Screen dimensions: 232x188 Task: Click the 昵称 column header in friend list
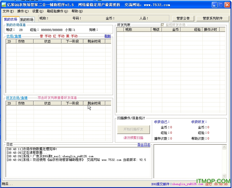click(x=137, y=30)
